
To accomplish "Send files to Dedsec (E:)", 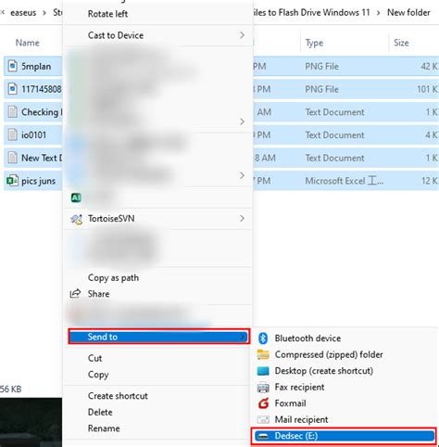I will click(x=345, y=436).
